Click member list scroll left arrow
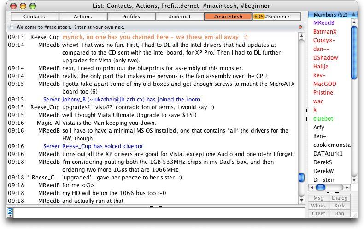The image size is (364, 229). click(311, 188)
